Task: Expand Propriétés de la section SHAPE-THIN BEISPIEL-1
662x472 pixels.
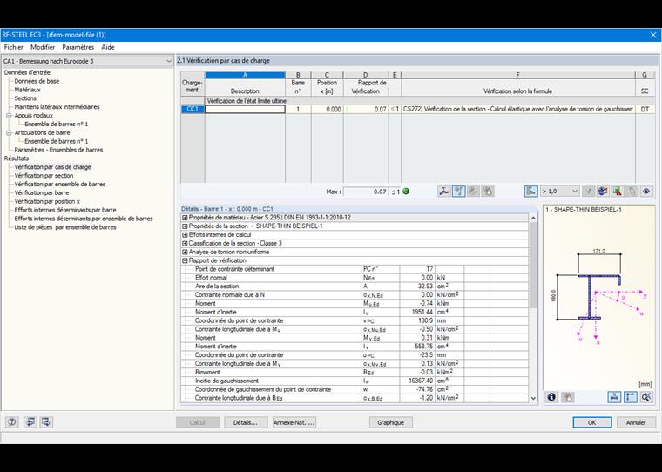Action: [x=185, y=226]
